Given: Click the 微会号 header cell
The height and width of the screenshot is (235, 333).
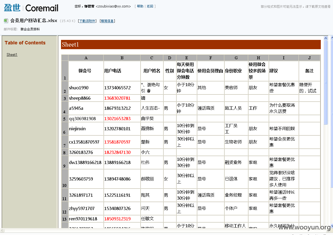Looking at the screenshot, I should 86,71.
